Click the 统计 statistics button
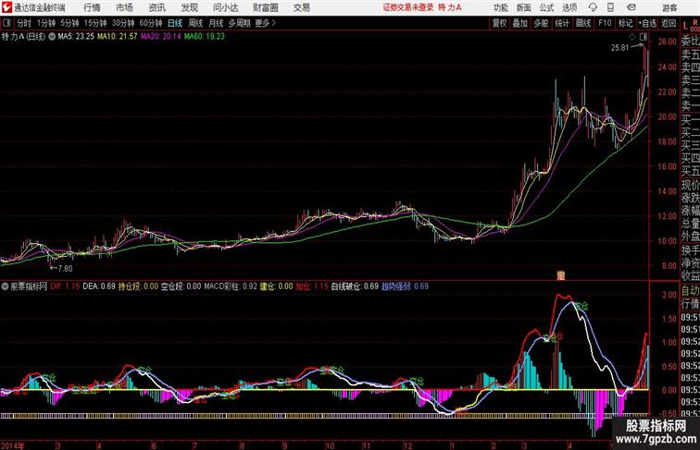Screen dimensions: 700x450 tap(562, 23)
